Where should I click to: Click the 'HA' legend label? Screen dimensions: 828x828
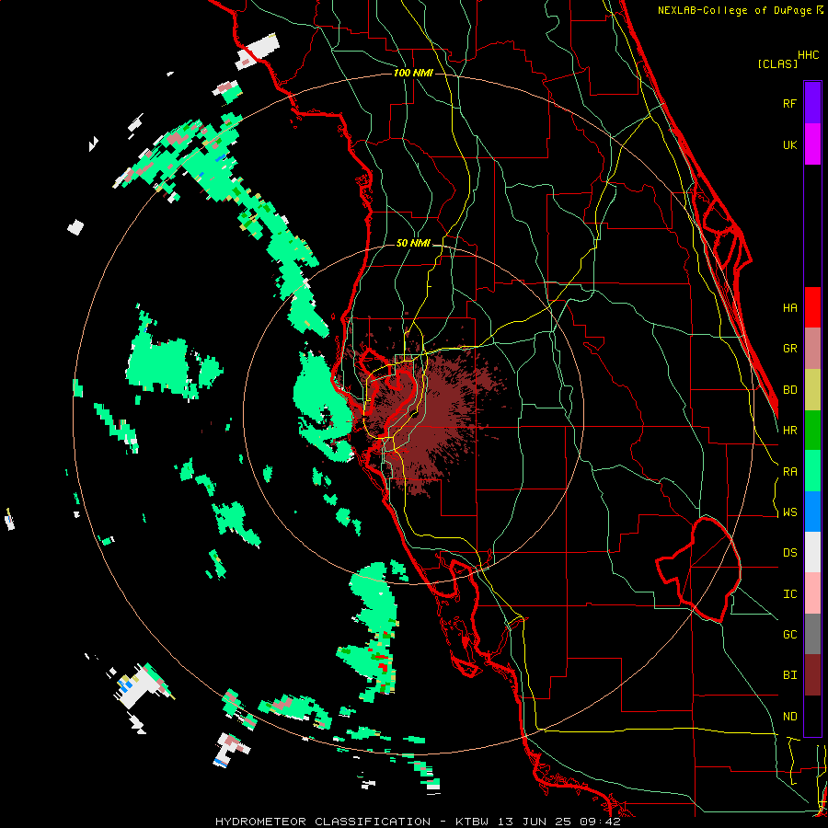tap(790, 307)
